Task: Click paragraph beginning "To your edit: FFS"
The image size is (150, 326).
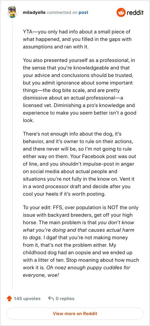Action: click(x=81, y=241)
